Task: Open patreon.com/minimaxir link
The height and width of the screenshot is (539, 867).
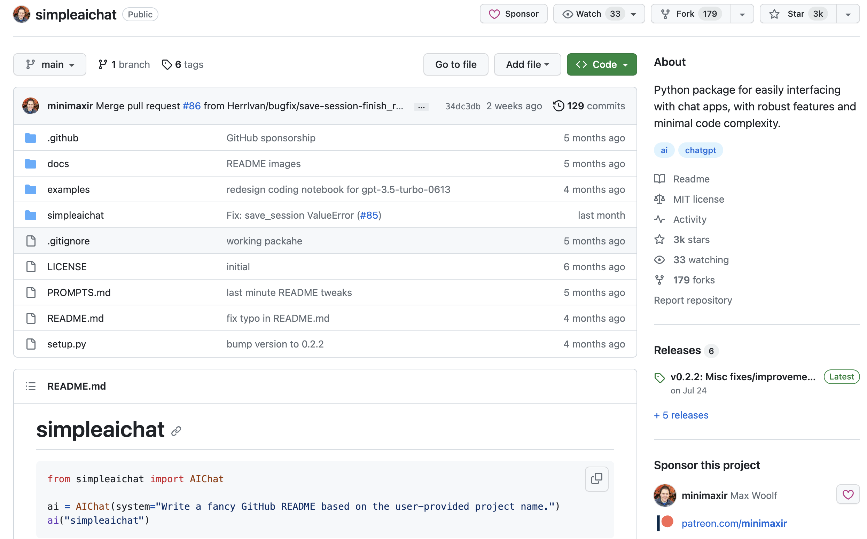Action: tap(734, 523)
